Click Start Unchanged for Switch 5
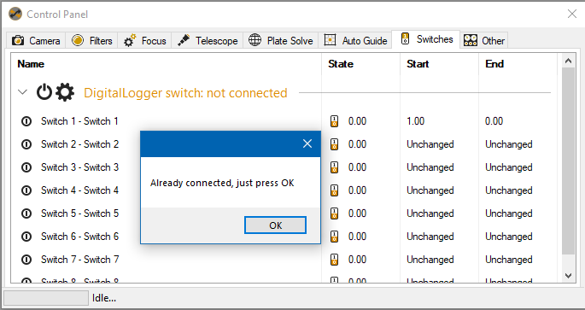This screenshot has width=585, height=310. [x=430, y=213]
